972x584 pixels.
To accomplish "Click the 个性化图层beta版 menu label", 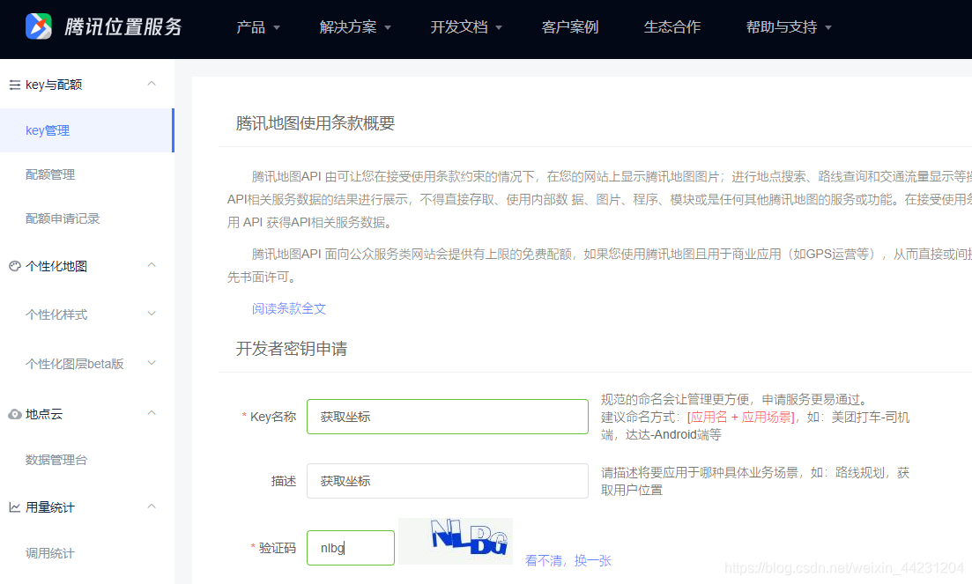I will click(75, 364).
